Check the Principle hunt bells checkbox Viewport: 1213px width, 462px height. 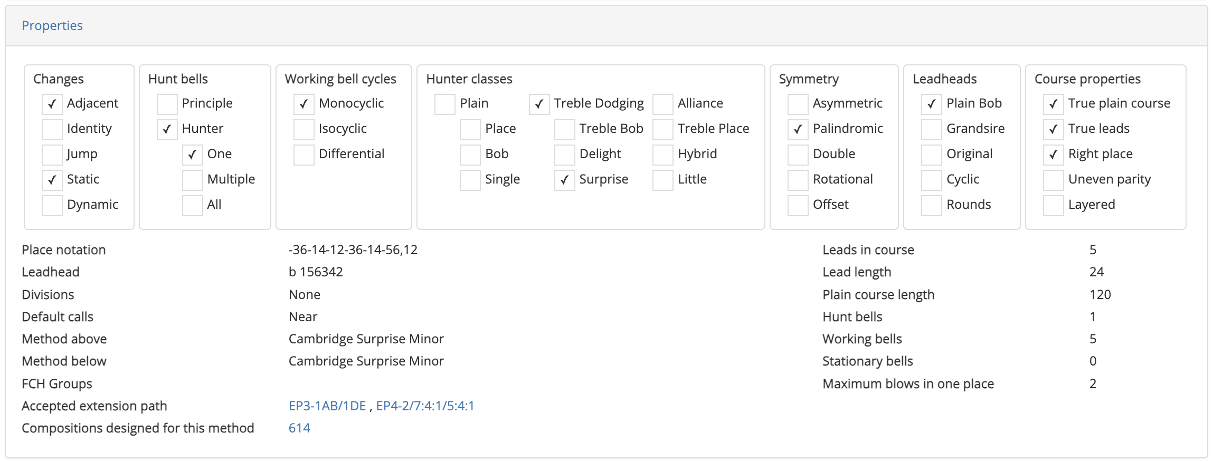167,104
